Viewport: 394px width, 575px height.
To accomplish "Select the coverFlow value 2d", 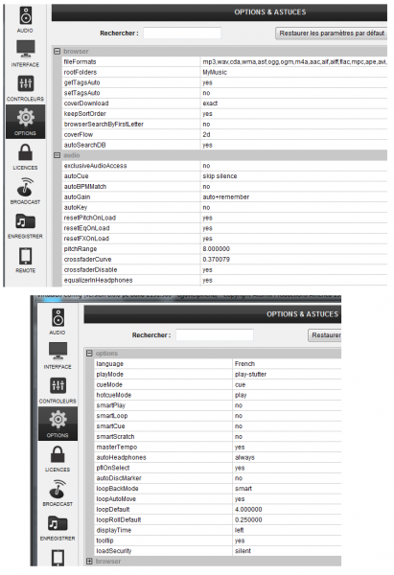I will (x=206, y=134).
